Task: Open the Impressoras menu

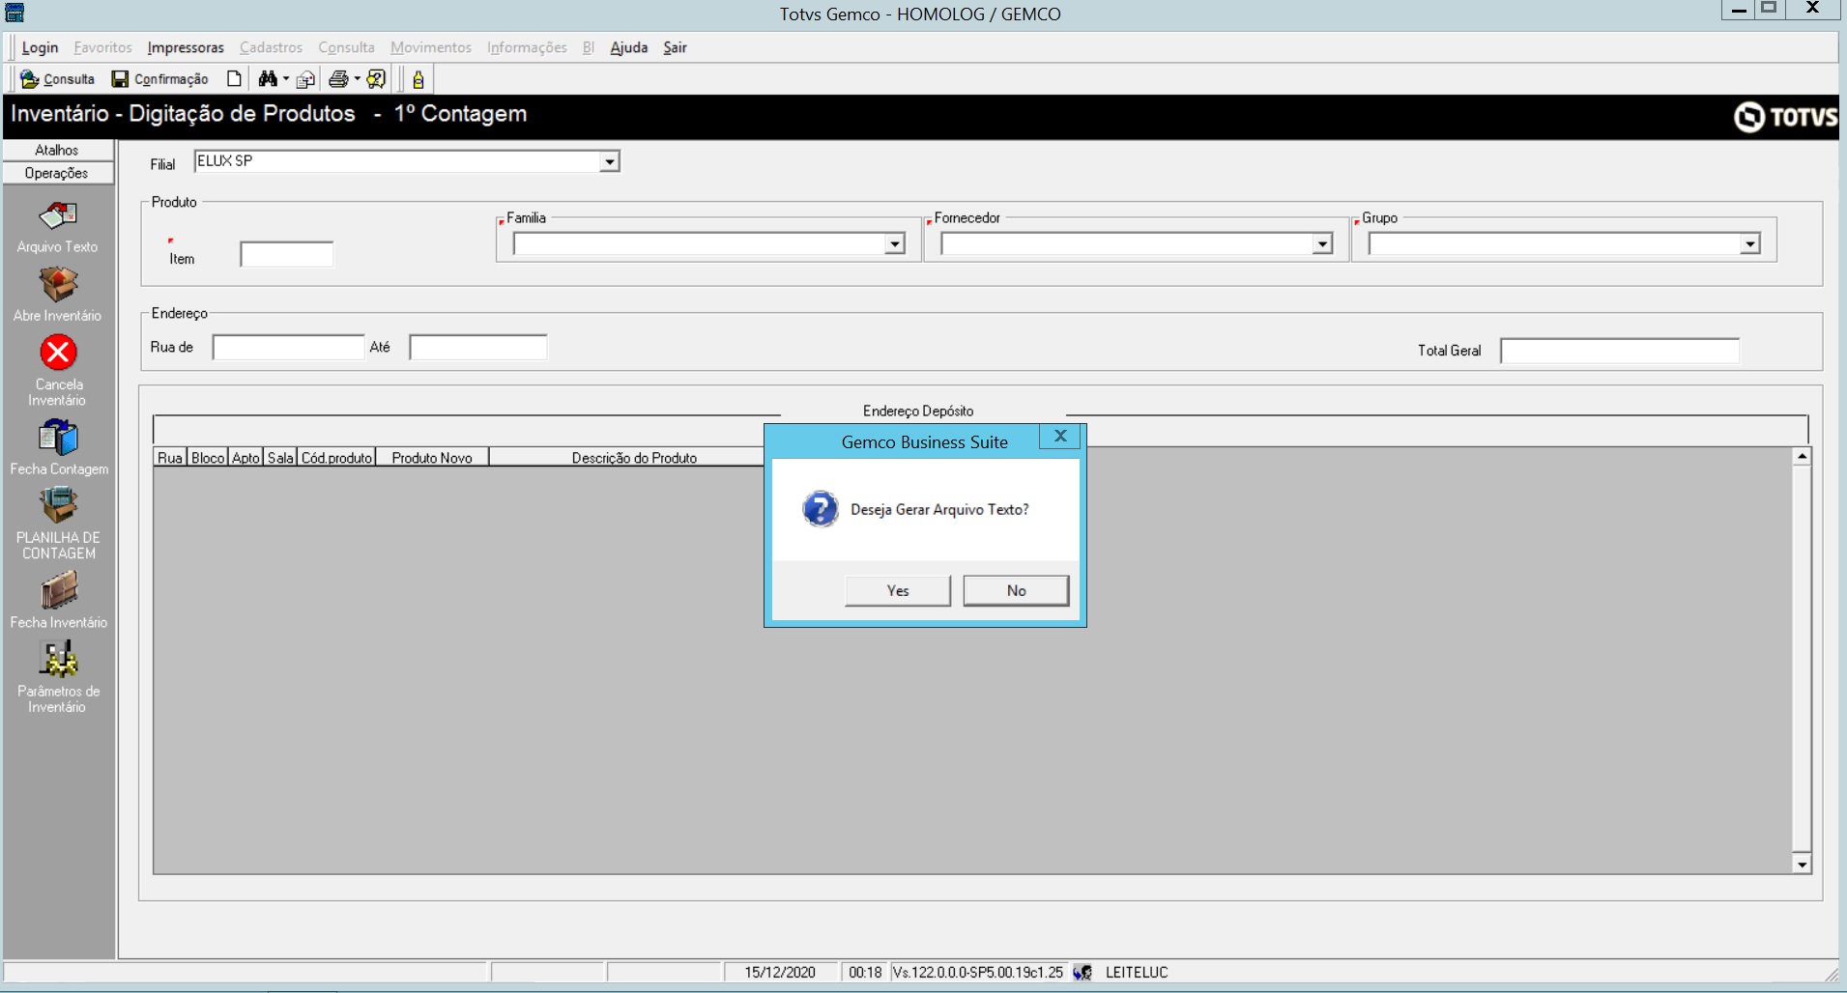Action: [x=186, y=47]
